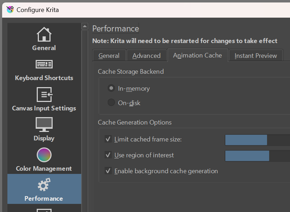Switch to the General performance tab
The width and height of the screenshot is (290, 212).
(109, 56)
